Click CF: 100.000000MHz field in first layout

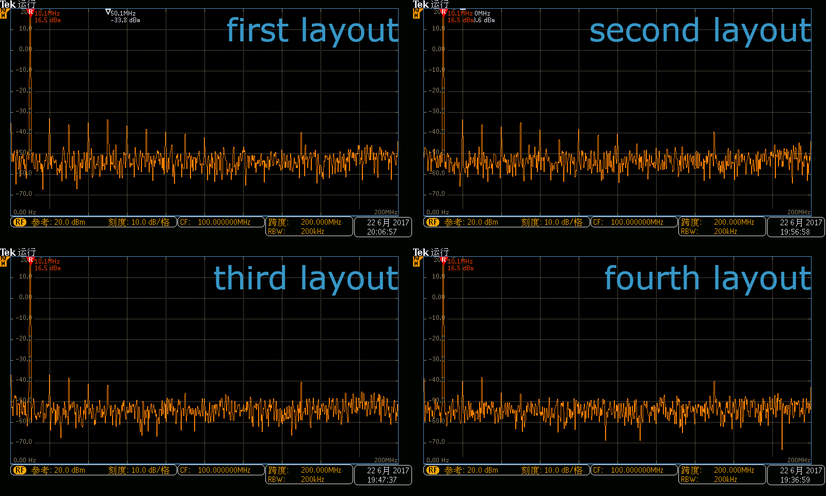point(221,222)
